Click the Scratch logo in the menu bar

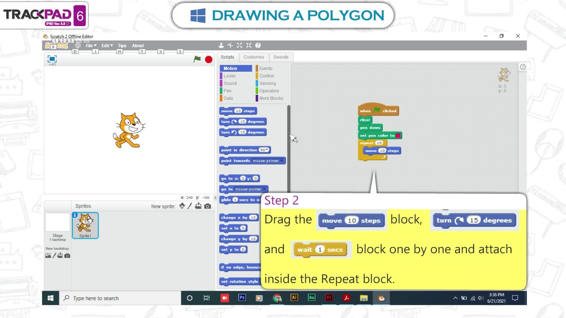56,46
